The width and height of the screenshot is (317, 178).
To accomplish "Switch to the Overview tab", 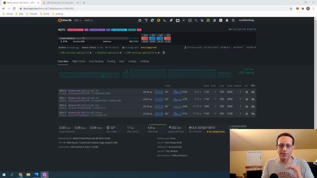I will click(63, 61).
